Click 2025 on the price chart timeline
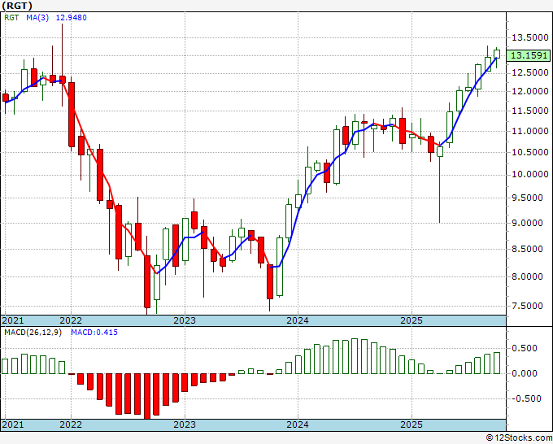The image size is (553, 444). (411, 320)
